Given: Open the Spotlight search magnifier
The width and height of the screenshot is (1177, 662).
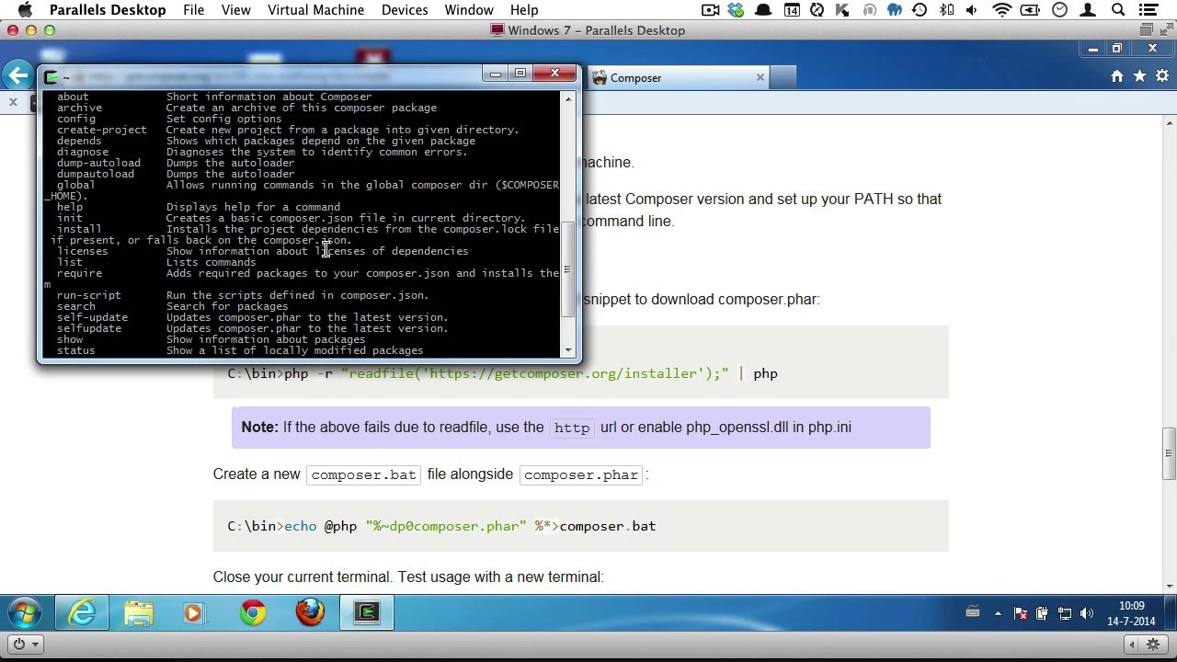Looking at the screenshot, I should click(x=1118, y=10).
